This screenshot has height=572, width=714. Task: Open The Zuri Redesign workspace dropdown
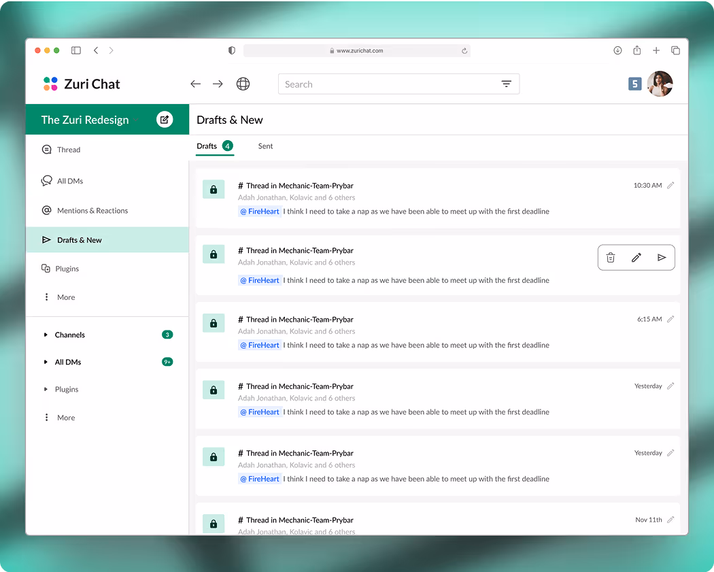point(136,120)
